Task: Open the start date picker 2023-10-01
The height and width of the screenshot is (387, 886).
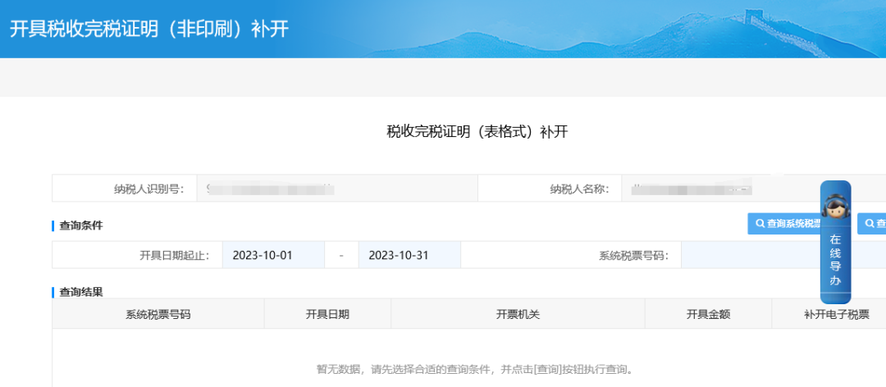Action: 273,255
